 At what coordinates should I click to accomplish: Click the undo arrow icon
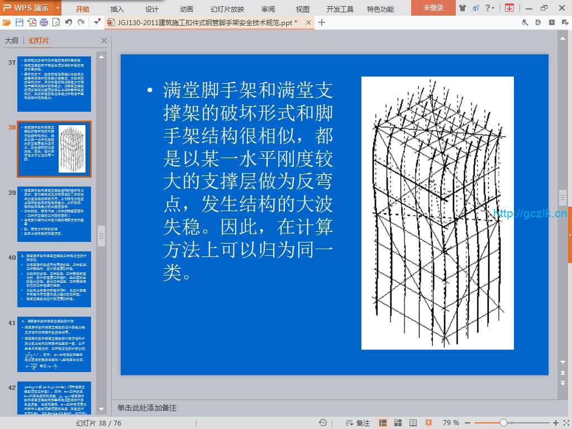pos(69,22)
